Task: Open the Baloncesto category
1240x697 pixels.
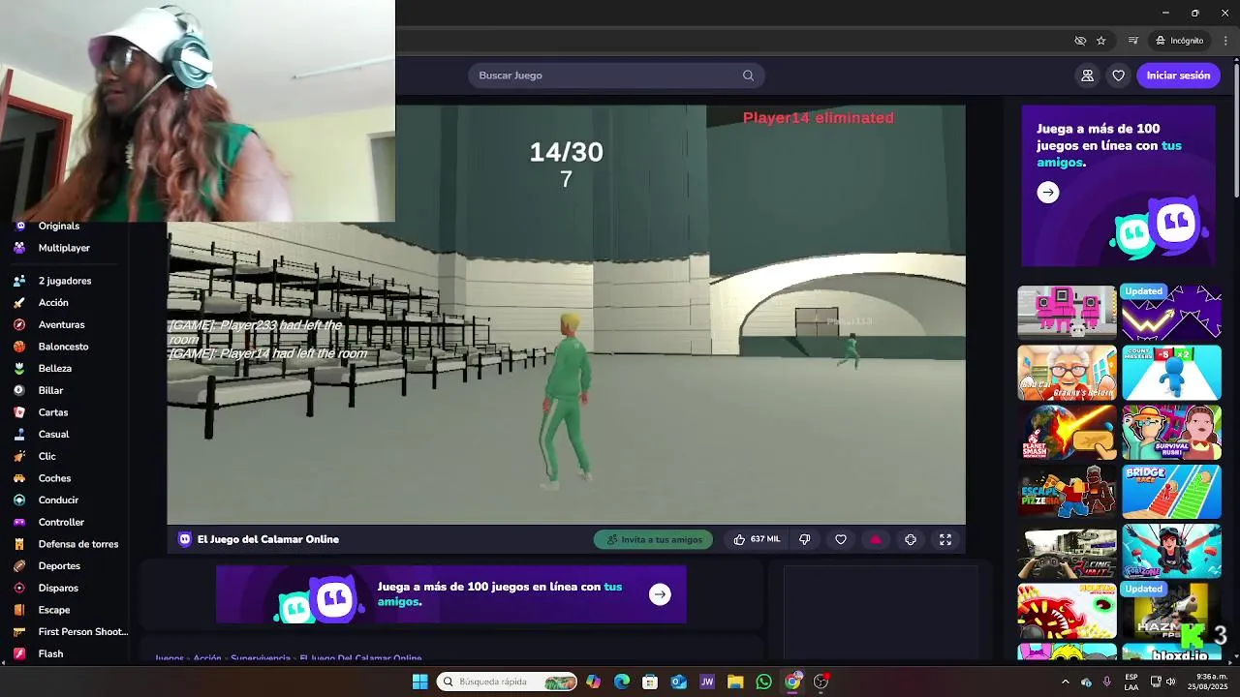Action: pyautogui.click(x=63, y=347)
